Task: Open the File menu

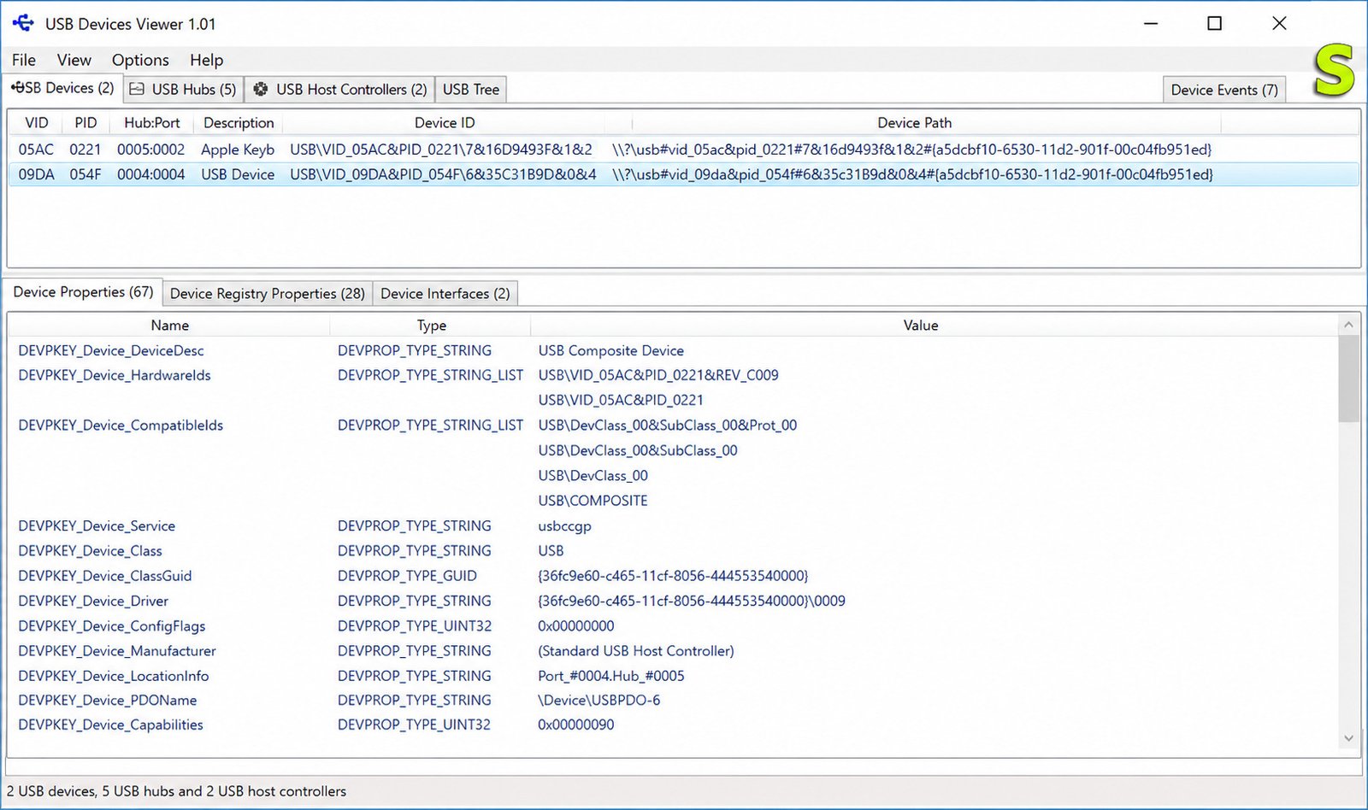Action: [24, 60]
